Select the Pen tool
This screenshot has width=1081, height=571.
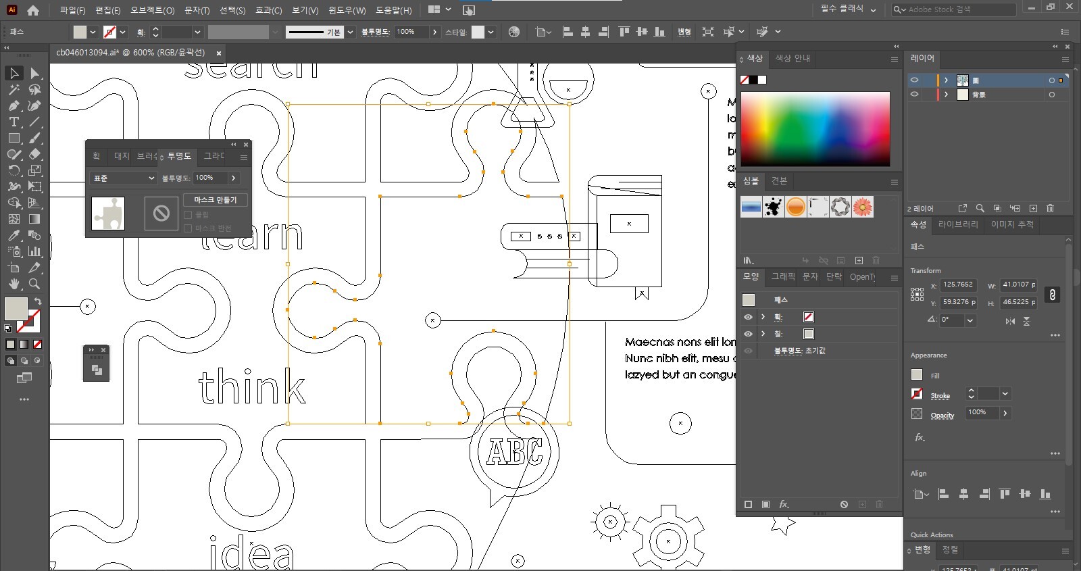pos(14,105)
